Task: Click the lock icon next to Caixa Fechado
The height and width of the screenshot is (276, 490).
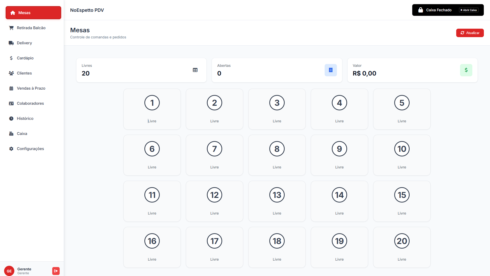Action: pos(420,10)
